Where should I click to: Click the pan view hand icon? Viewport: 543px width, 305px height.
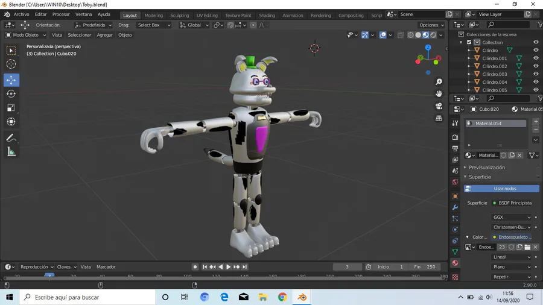click(439, 93)
